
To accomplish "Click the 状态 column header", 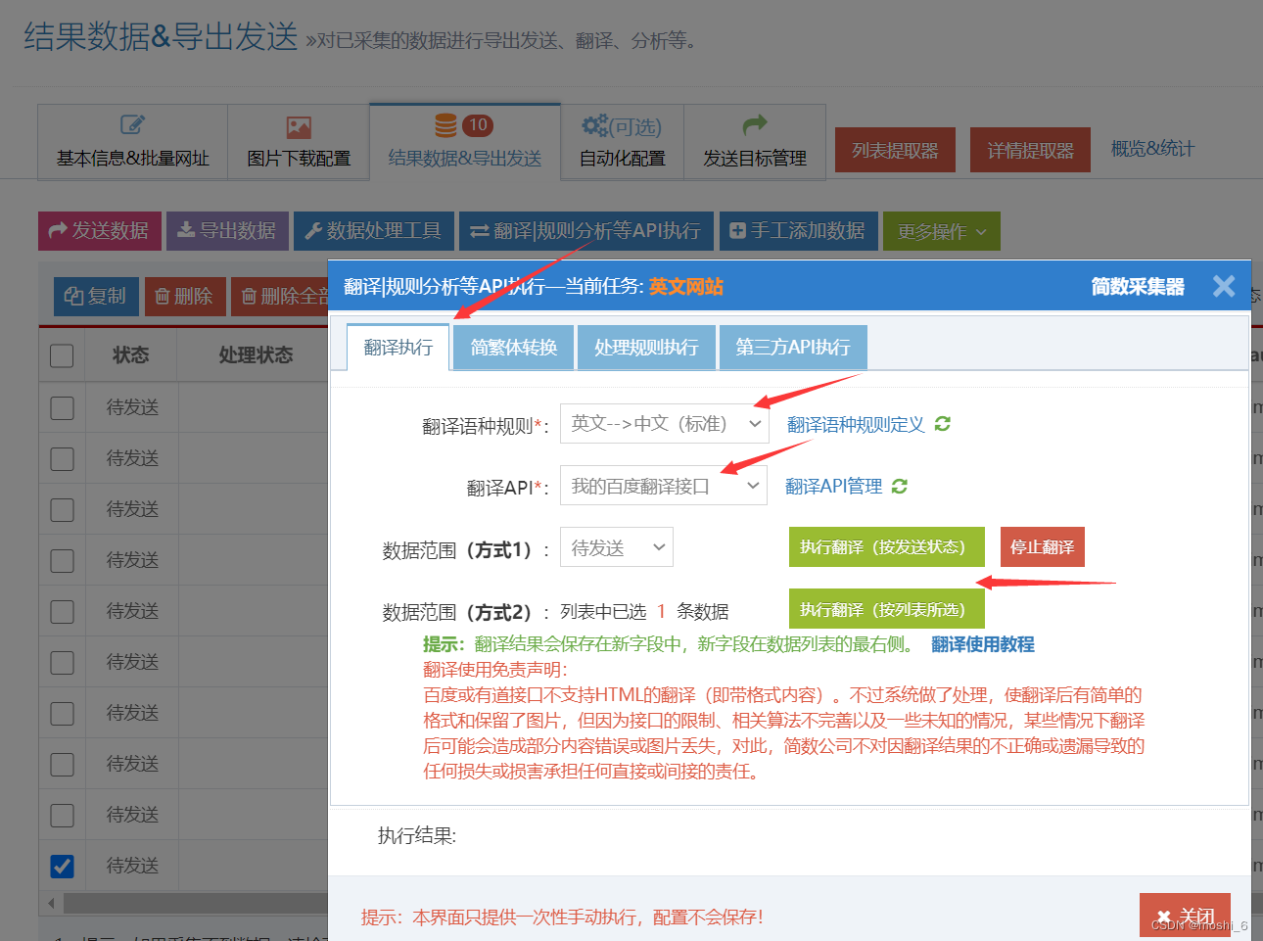I will click(x=131, y=354).
